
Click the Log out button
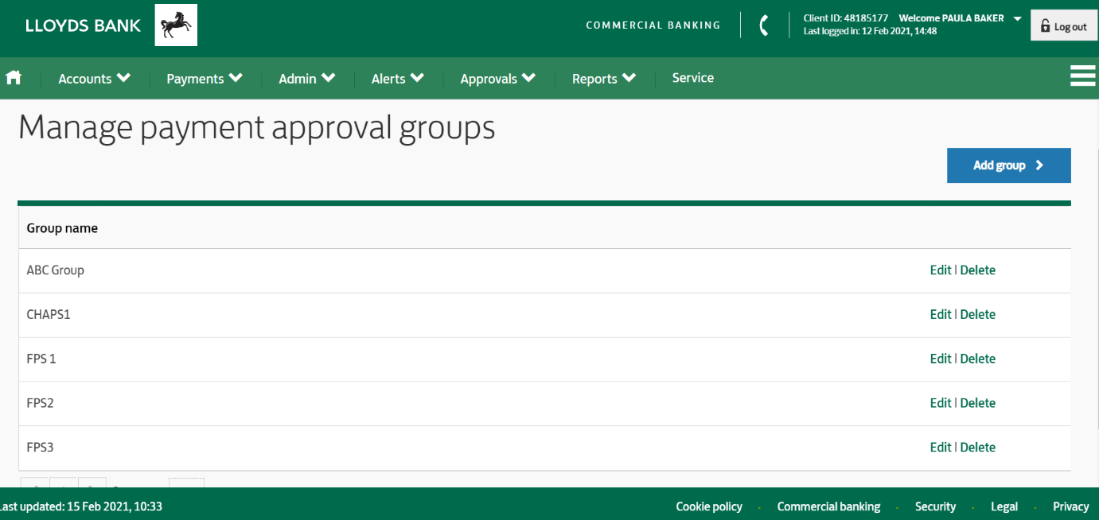(1063, 25)
